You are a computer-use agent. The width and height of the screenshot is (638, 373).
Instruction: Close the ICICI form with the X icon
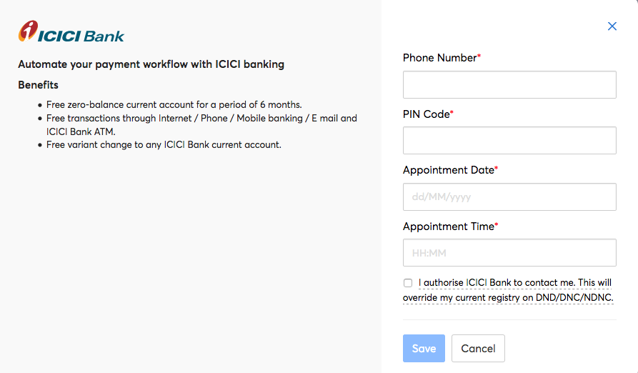(612, 26)
